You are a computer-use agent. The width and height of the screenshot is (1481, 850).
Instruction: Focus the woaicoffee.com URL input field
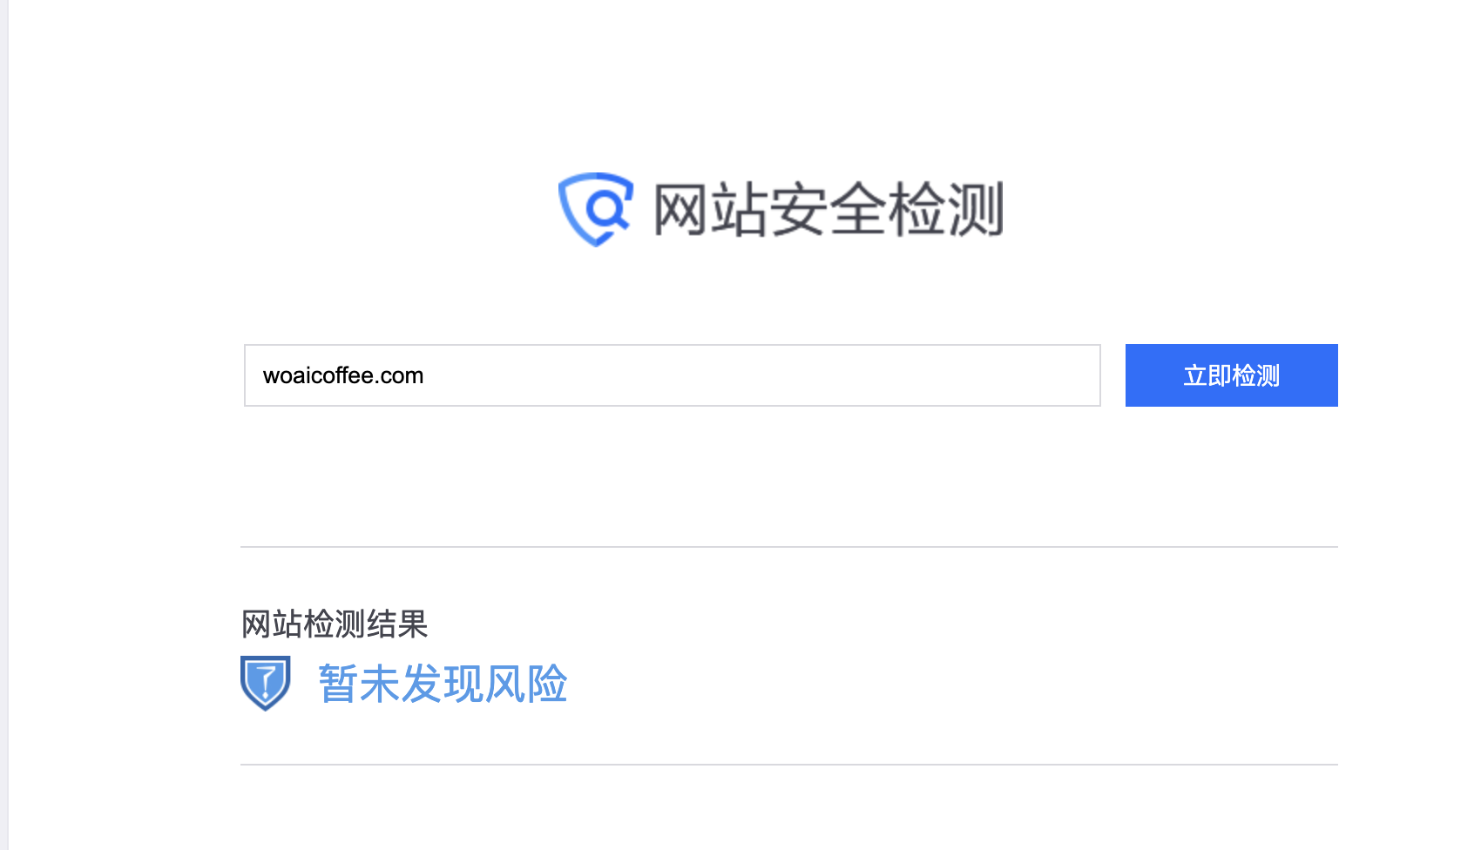[x=672, y=375]
